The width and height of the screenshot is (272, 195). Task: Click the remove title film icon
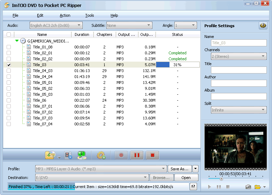[68, 155]
